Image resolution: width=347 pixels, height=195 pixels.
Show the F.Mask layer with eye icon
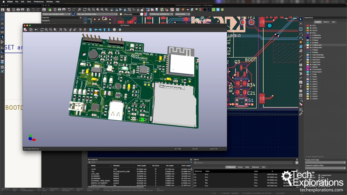click(311, 50)
